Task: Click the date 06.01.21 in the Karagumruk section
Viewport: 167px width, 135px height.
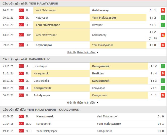Action: [x=8, y=95]
